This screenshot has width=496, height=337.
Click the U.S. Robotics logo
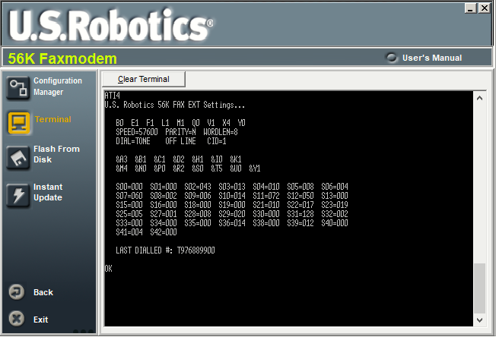pyautogui.click(x=111, y=24)
